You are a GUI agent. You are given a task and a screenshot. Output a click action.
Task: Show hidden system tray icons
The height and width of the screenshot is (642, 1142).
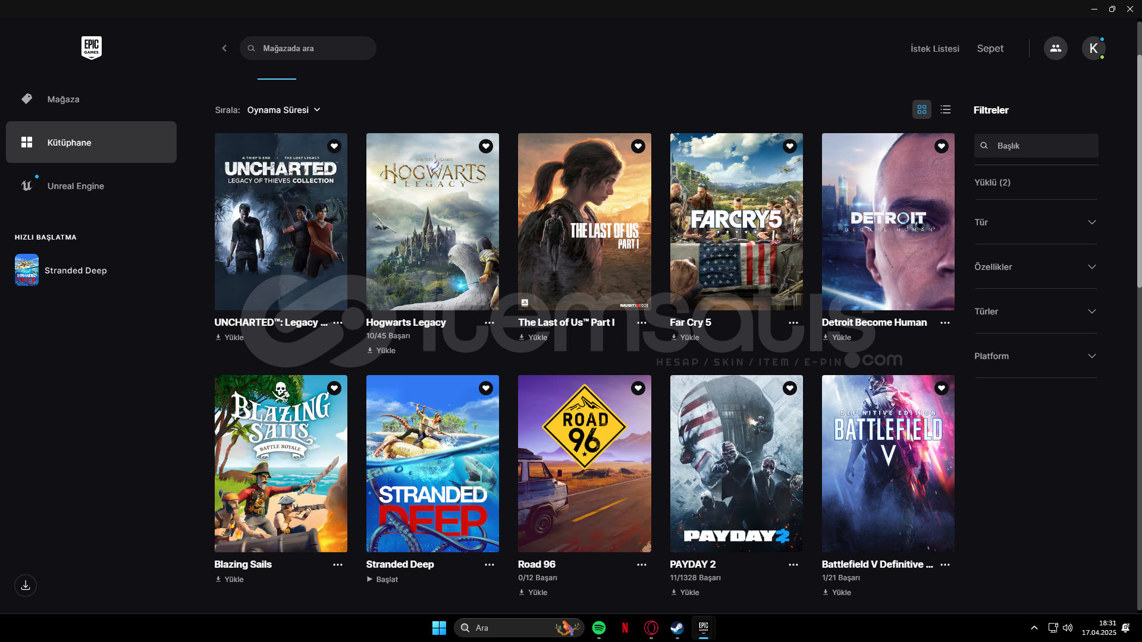(1034, 628)
